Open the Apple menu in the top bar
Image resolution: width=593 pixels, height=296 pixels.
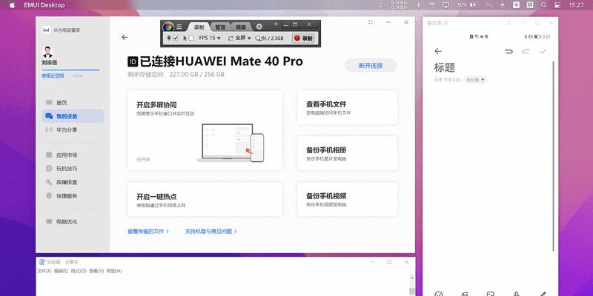point(12,5)
